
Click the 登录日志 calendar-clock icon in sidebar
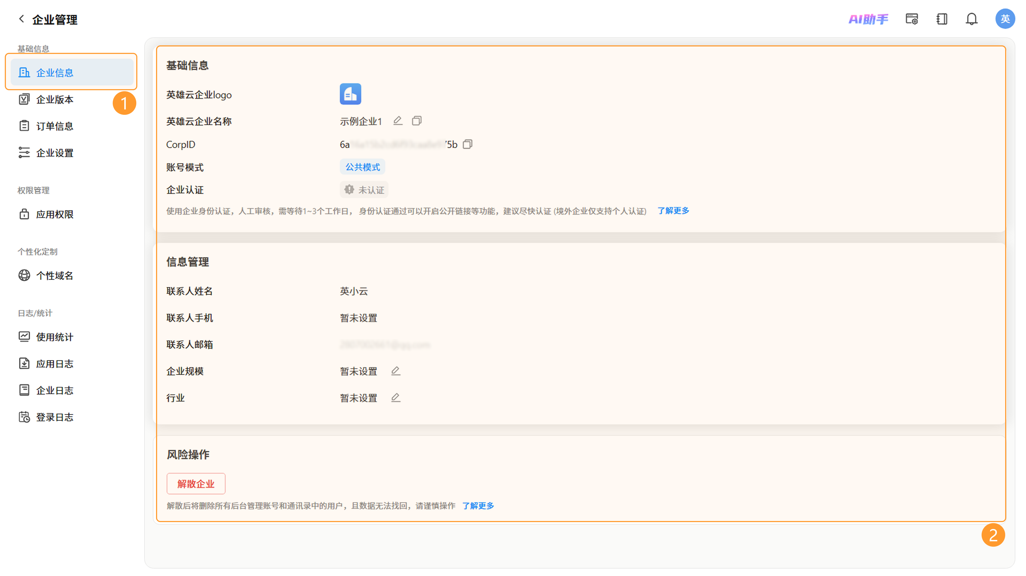click(24, 416)
